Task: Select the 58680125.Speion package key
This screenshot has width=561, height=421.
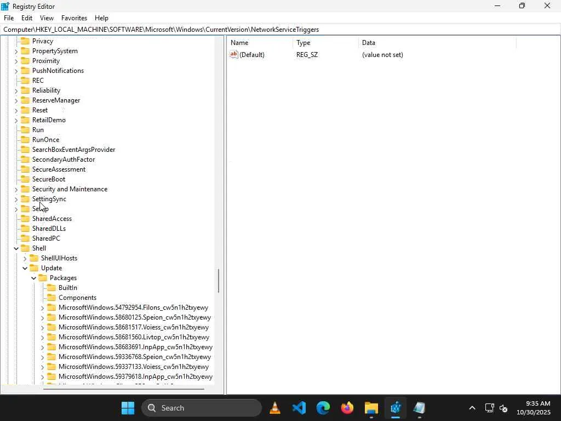Action: [135, 317]
